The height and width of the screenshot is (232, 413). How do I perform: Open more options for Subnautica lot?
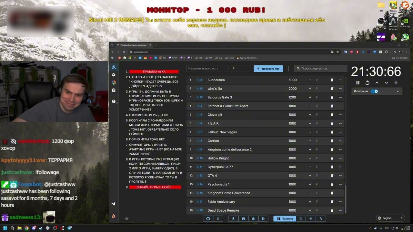tap(340, 80)
